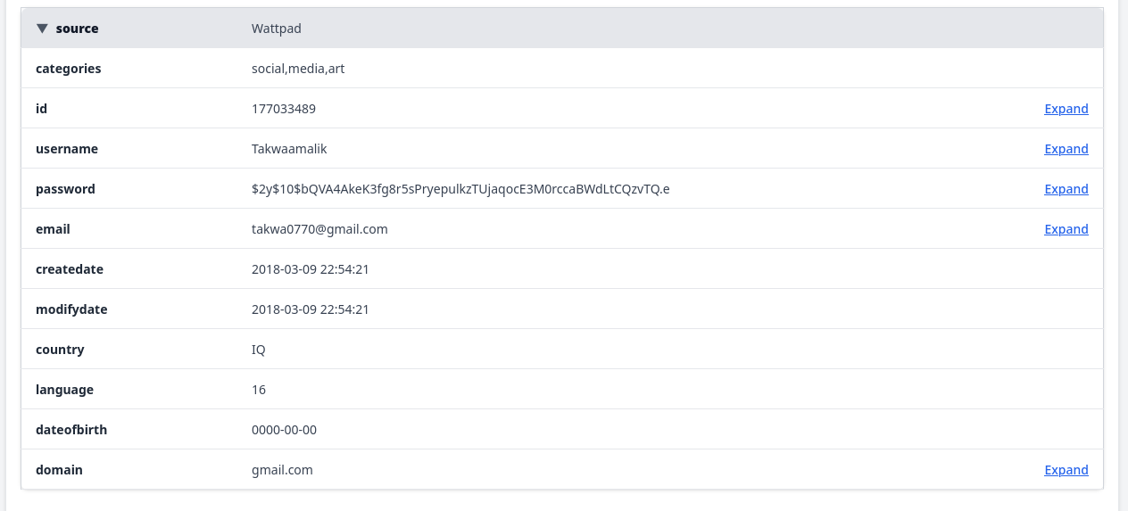The image size is (1128, 511).
Task: Expand the username row
Action: tap(1066, 149)
